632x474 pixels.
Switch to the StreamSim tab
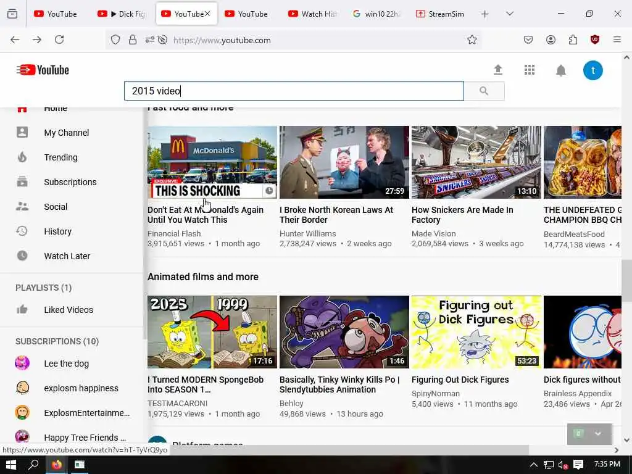point(440,14)
